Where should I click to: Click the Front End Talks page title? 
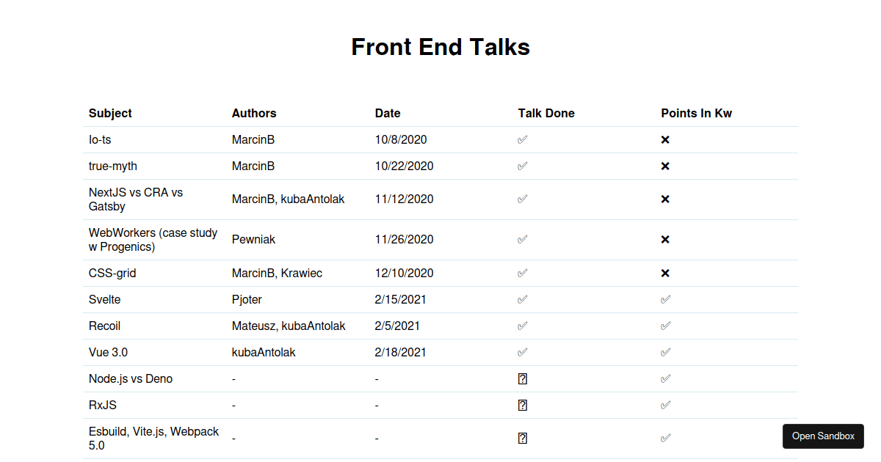[440, 47]
